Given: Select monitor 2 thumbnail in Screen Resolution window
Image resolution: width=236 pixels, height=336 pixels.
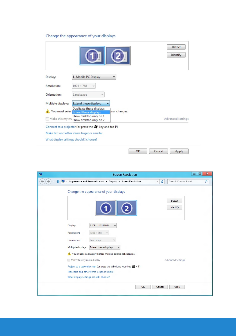Looking at the screenshot, I should (127, 208).
